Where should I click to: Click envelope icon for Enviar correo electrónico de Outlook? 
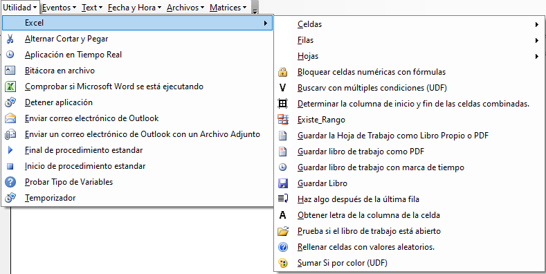click(x=10, y=118)
